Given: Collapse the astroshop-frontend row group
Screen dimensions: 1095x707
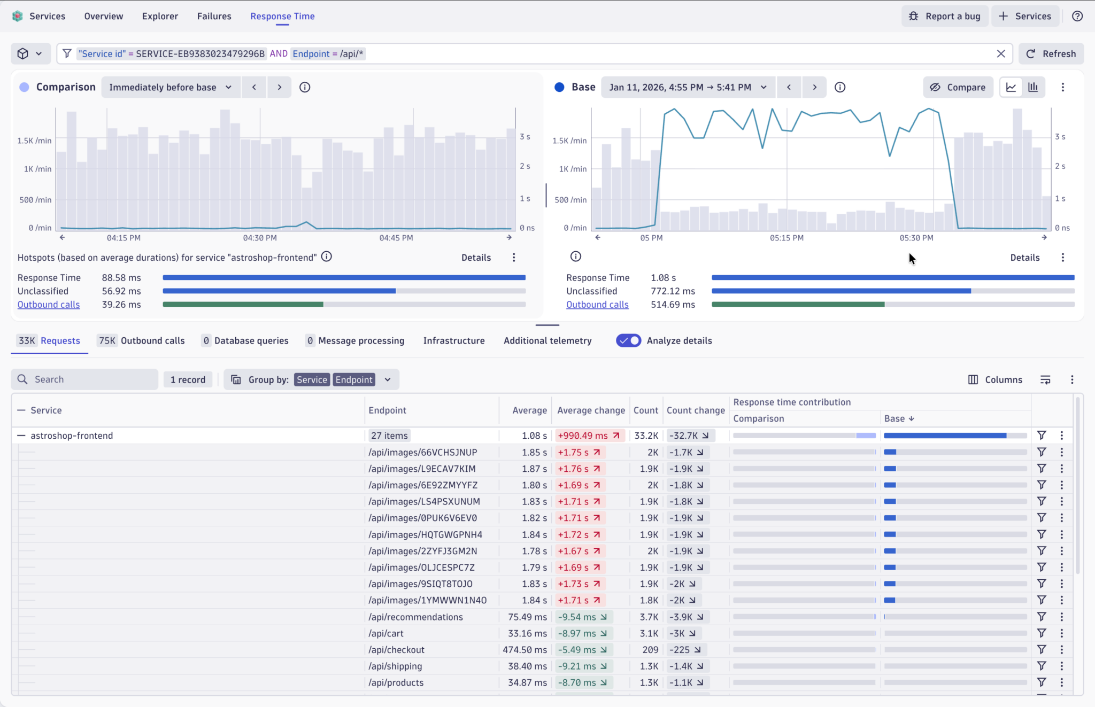Looking at the screenshot, I should (21, 435).
